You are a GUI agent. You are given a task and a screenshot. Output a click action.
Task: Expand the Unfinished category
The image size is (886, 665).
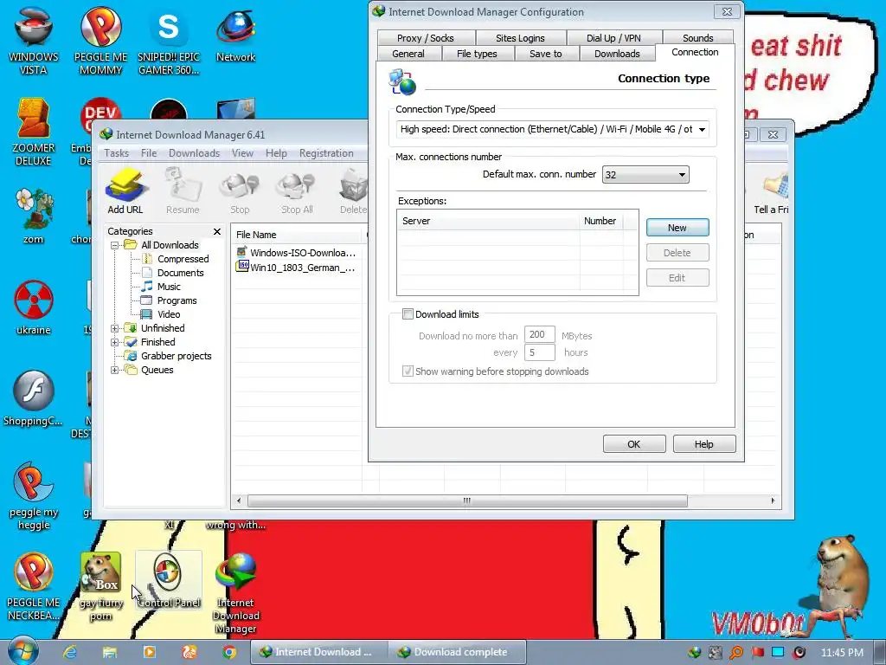point(115,328)
